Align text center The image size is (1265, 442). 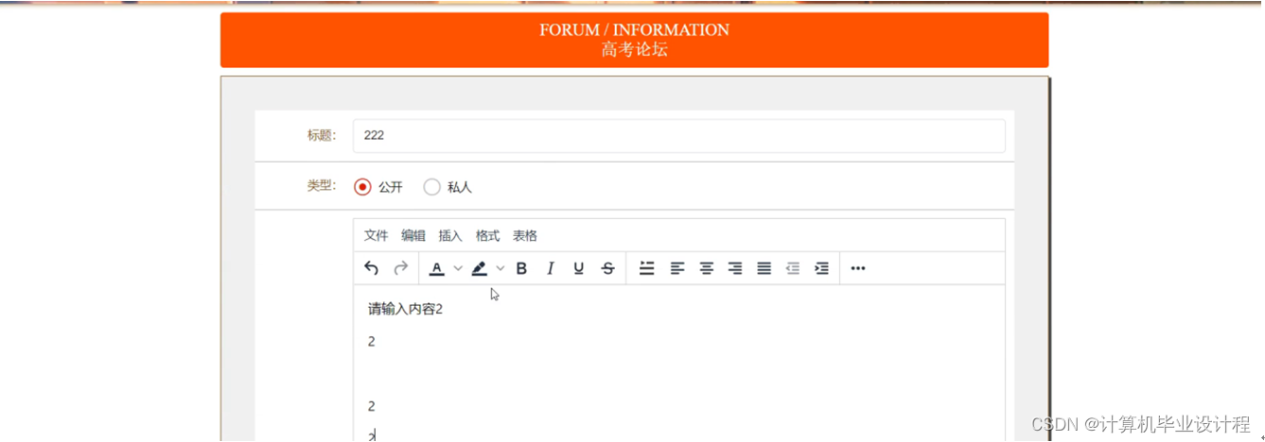pyautogui.click(x=706, y=268)
